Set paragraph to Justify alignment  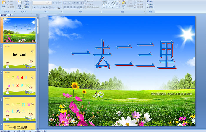point(74,7)
